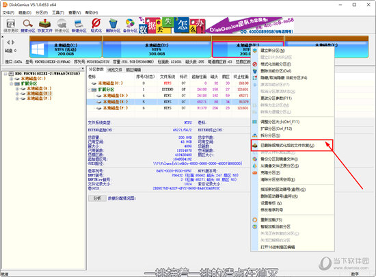Select 本地磁盘(D:) row in partition table
Image resolution: width=376 pixels, height=277 pixels.
tap(168, 96)
